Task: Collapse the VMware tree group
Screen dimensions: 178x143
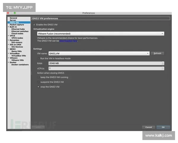Action: (x=8, y=58)
